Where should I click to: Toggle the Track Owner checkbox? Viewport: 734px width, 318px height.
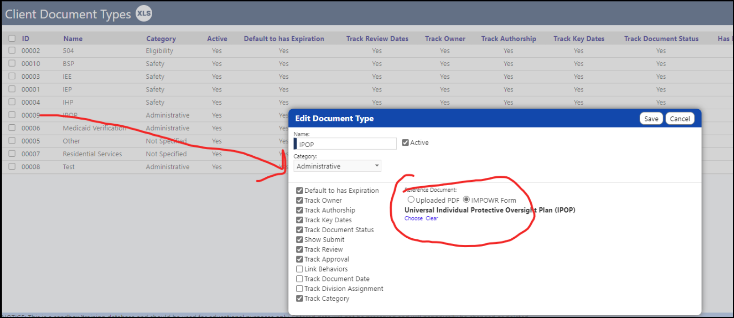[299, 200]
